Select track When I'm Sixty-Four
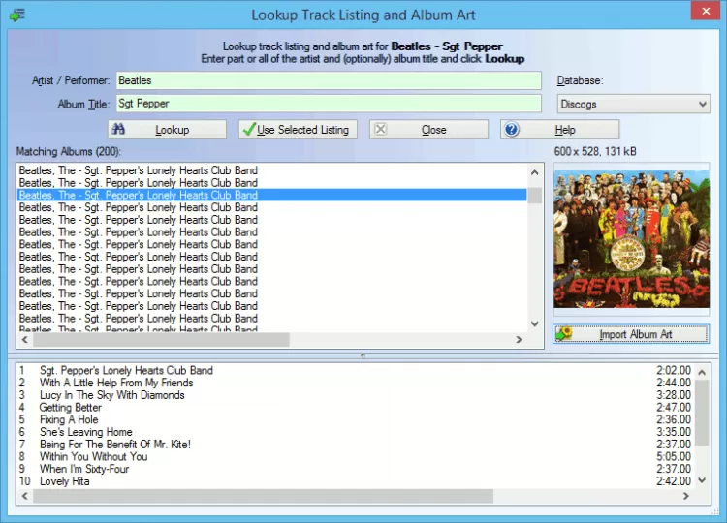 click(x=356, y=469)
